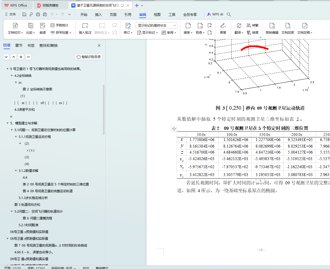Viewport: 330px width, 269px height.
Task: Switch to 查找和替换 pane tab
Action: pyautogui.click(x=48, y=45)
